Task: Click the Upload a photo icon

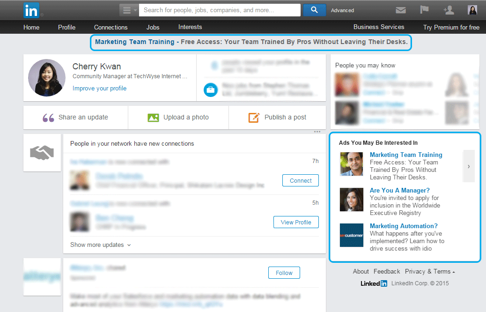Action: (x=153, y=118)
